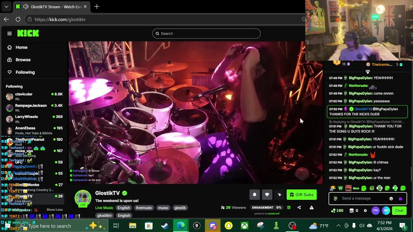Open Xbox app from the taskbar

pyautogui.click(x=245, y=226)
